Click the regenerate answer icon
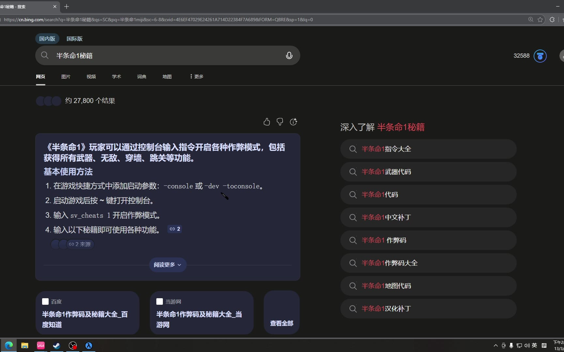The height and width of the screenshot is (352, 564). [x=293, y=122]
